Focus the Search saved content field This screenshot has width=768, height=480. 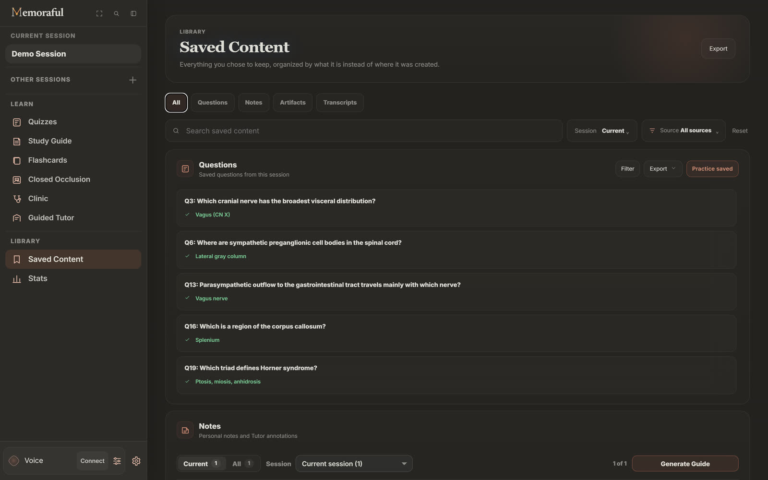(364, 131)
